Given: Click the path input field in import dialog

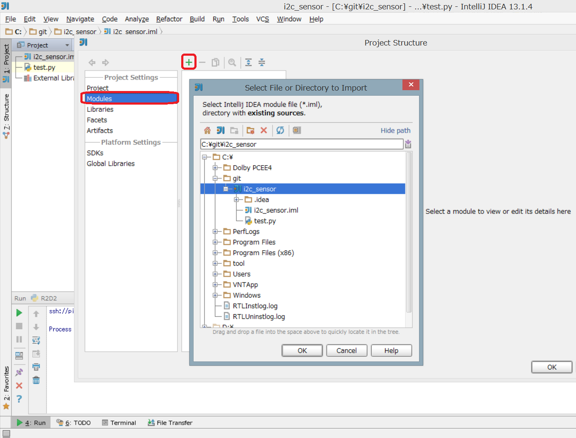Looking at the screenshot, I should 302,144.
